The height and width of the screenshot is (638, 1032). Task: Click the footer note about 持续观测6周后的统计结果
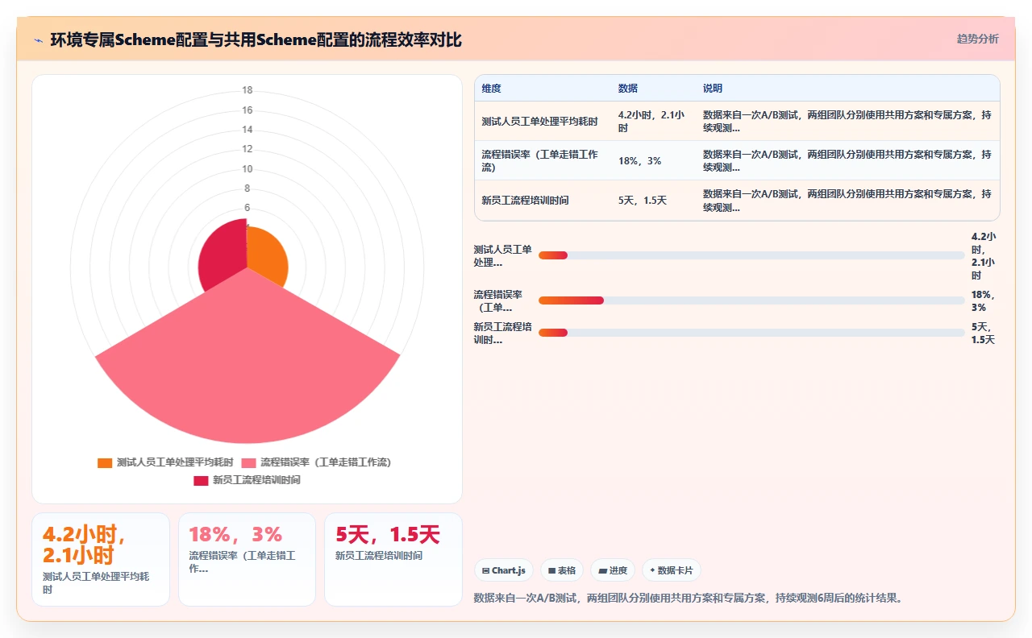pyautogui.click(x=688, y=598)
